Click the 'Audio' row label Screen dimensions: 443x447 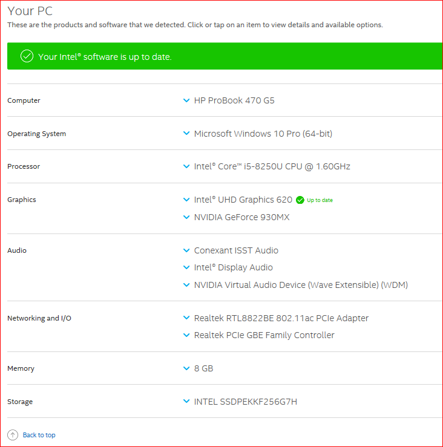17,250
